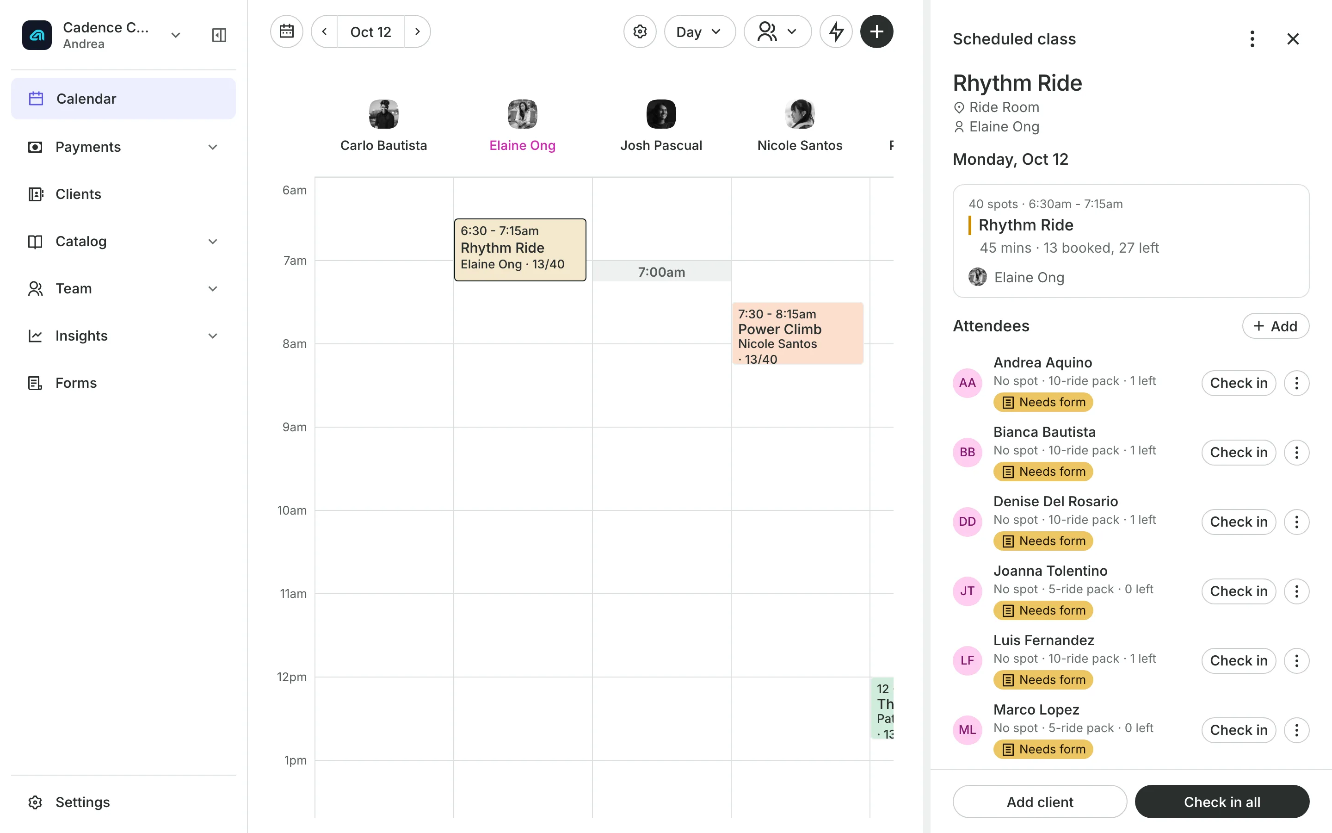The height and width of the screenshot is (833, 1332).
Task: Check in Andrea Aquino
Action: click(x=1239, y=383)
